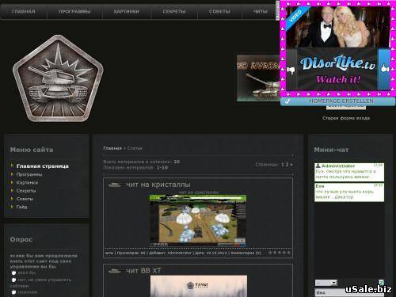
Task: Click 'Старая форма входа' link
Action: pyautogui.click(x=346, y=118)
